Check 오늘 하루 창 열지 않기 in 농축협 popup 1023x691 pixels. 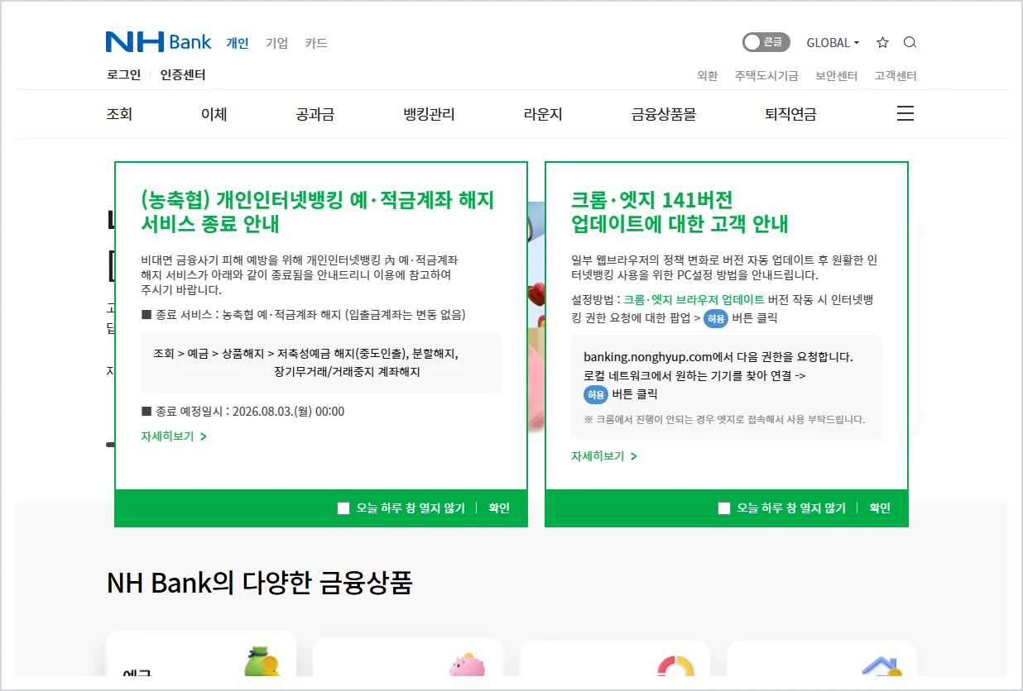pyautogui.click(x=343, y=508)
